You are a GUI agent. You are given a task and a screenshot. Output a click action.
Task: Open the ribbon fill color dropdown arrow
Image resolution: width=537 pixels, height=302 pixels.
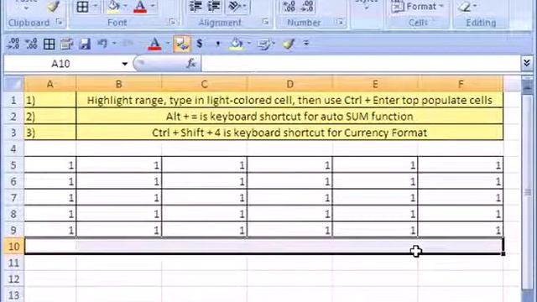(125, 6)
